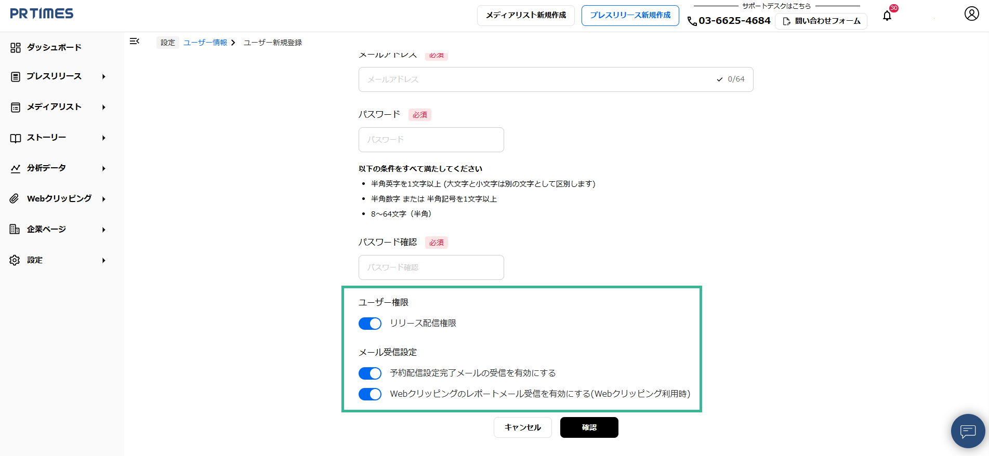Click the 分析データ chart icon
Viewport: 989px width, 456px height.
[x=16, y=168]
